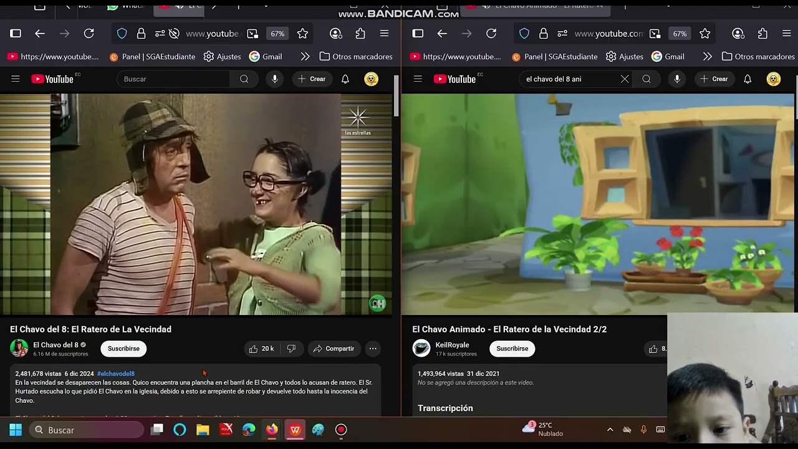Toggle autoplay blocked icon in left address bar

click(x=174, y=34)
